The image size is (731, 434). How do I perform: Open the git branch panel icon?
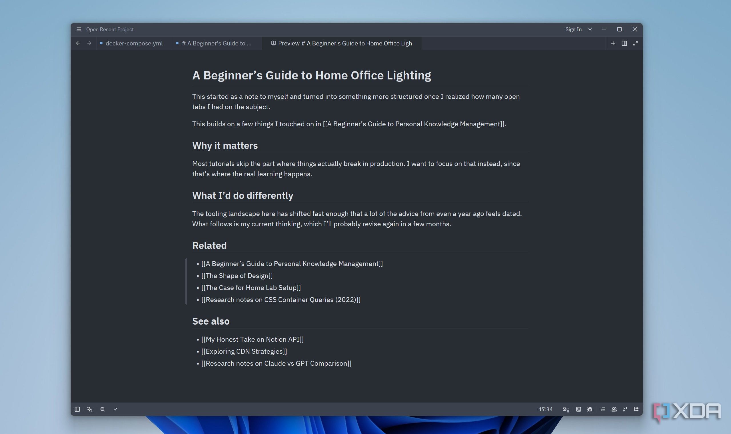[625, 409]
